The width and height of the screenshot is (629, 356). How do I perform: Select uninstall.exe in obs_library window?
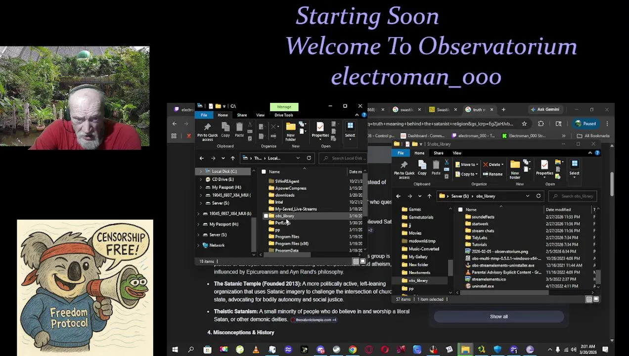483,286
